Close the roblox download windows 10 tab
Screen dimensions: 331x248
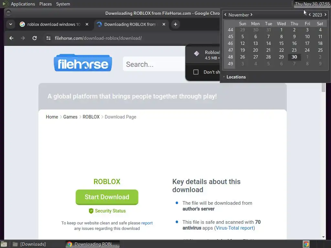87,24
